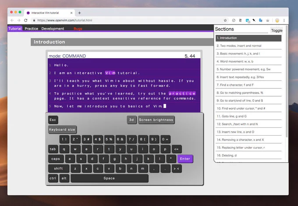Screen dimensions: 298x206
Task: Toggle the 3d keyboard button
Action: click(131, 120)
